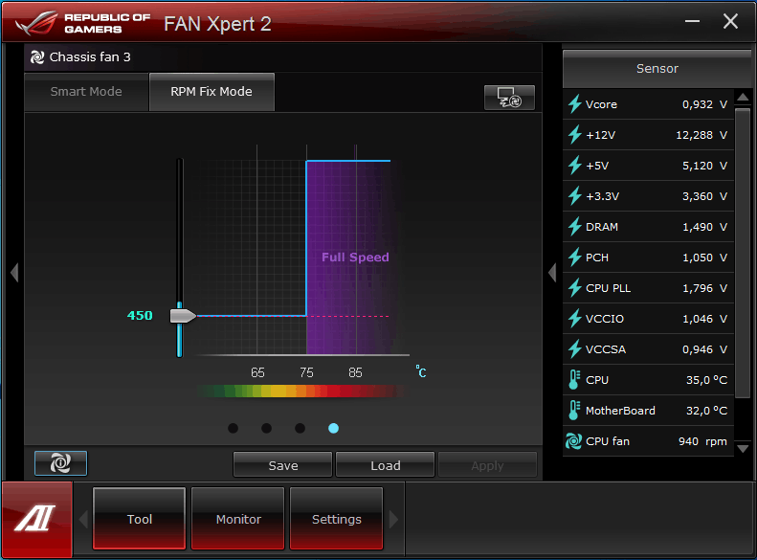Click sensor list scroll-up arrow

[743, 98]
